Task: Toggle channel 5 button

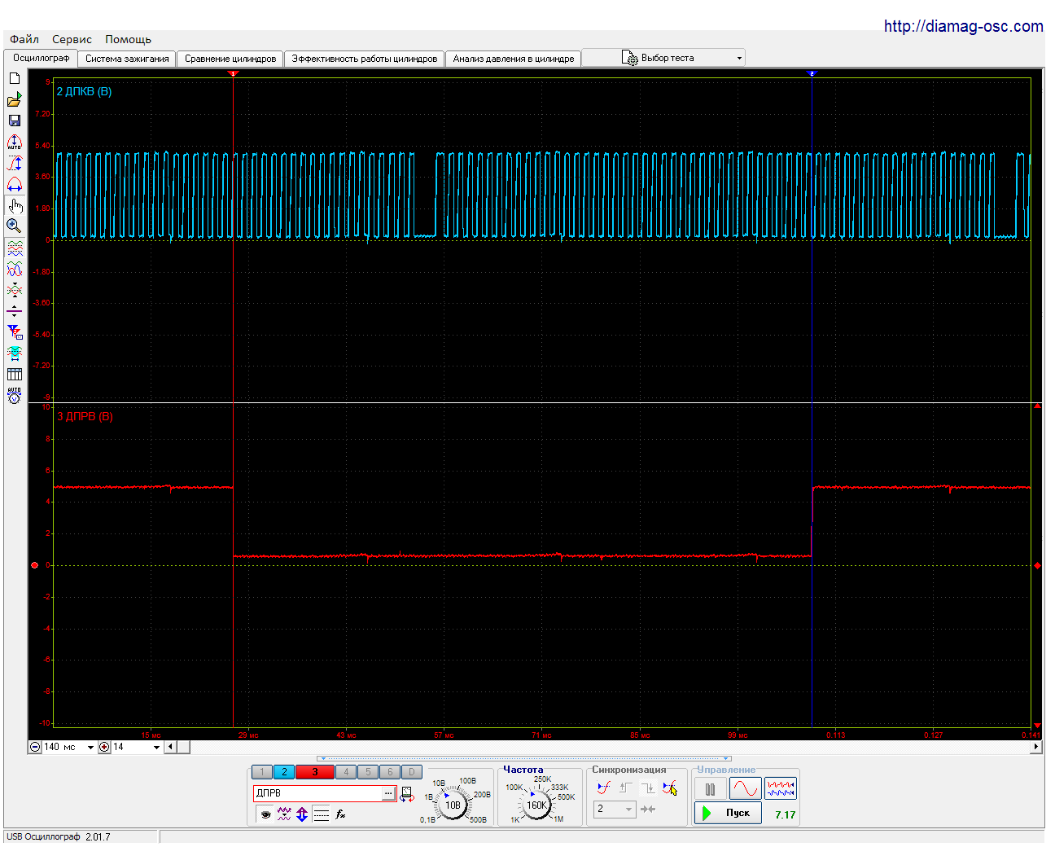Action: pyautogui.click(x=368, y=772)
